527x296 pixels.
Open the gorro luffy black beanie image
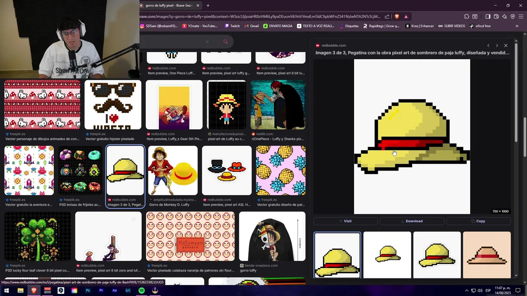click(x=272, y=236)
